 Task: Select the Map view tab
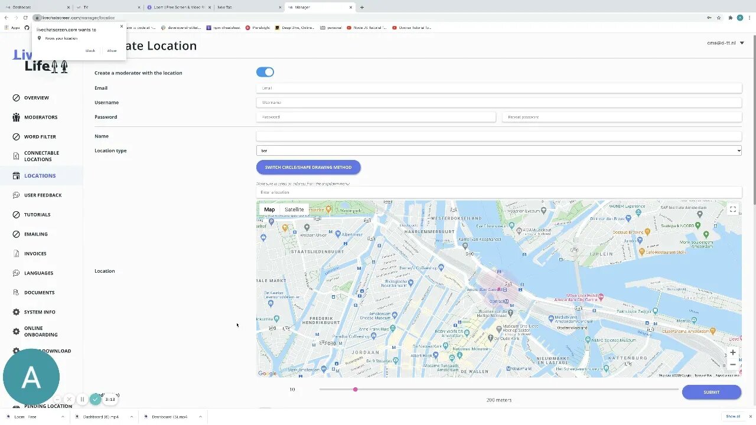[269, 210]
